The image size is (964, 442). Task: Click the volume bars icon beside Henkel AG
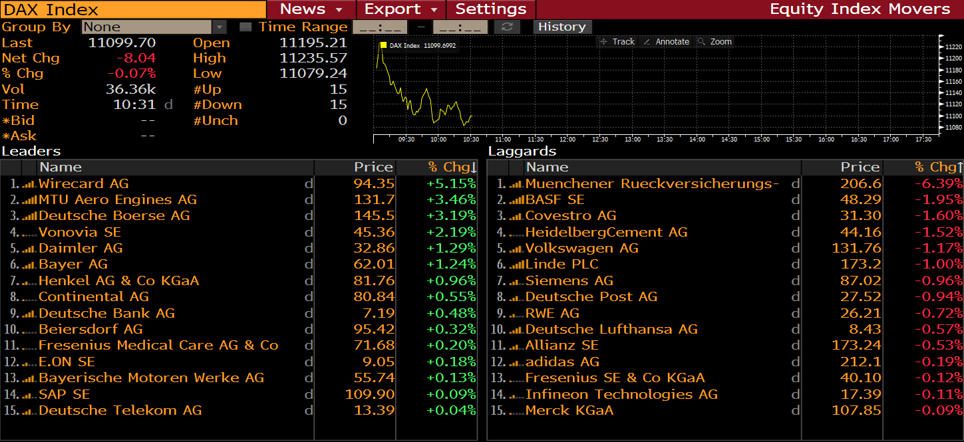[29, 281]
